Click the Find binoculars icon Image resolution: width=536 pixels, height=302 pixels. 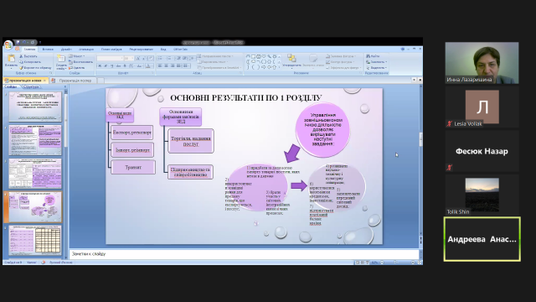tap(368, 56)
